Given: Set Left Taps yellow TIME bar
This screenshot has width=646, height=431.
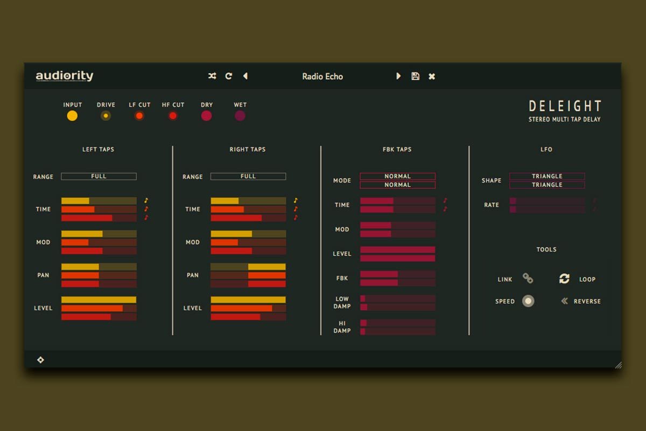Looking at the screenshot, I should 99,201.
